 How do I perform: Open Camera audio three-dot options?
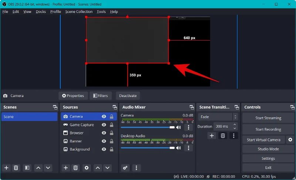click(x=188, y=128)
